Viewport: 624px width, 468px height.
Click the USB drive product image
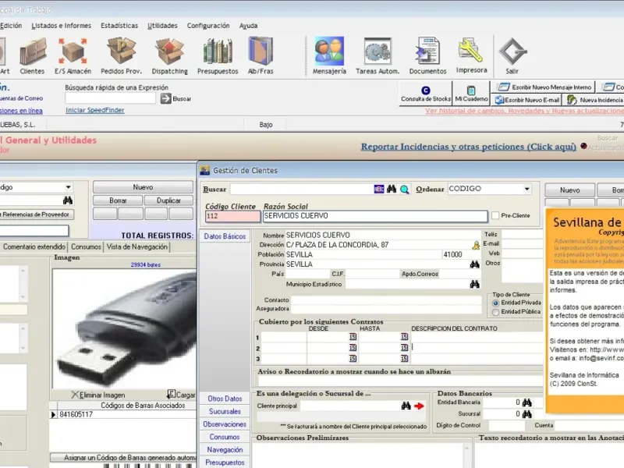(124, 328)
